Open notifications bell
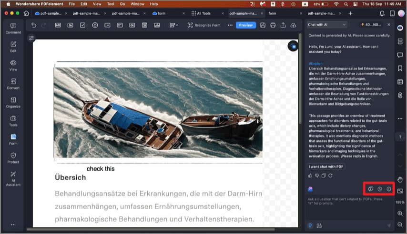407x234 pixels. 382,13
